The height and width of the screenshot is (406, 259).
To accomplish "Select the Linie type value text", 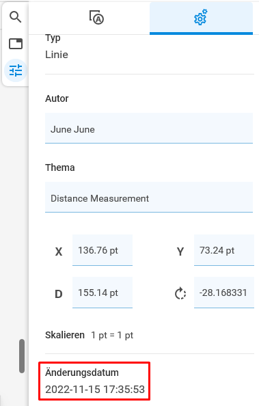I will [57, 55].
